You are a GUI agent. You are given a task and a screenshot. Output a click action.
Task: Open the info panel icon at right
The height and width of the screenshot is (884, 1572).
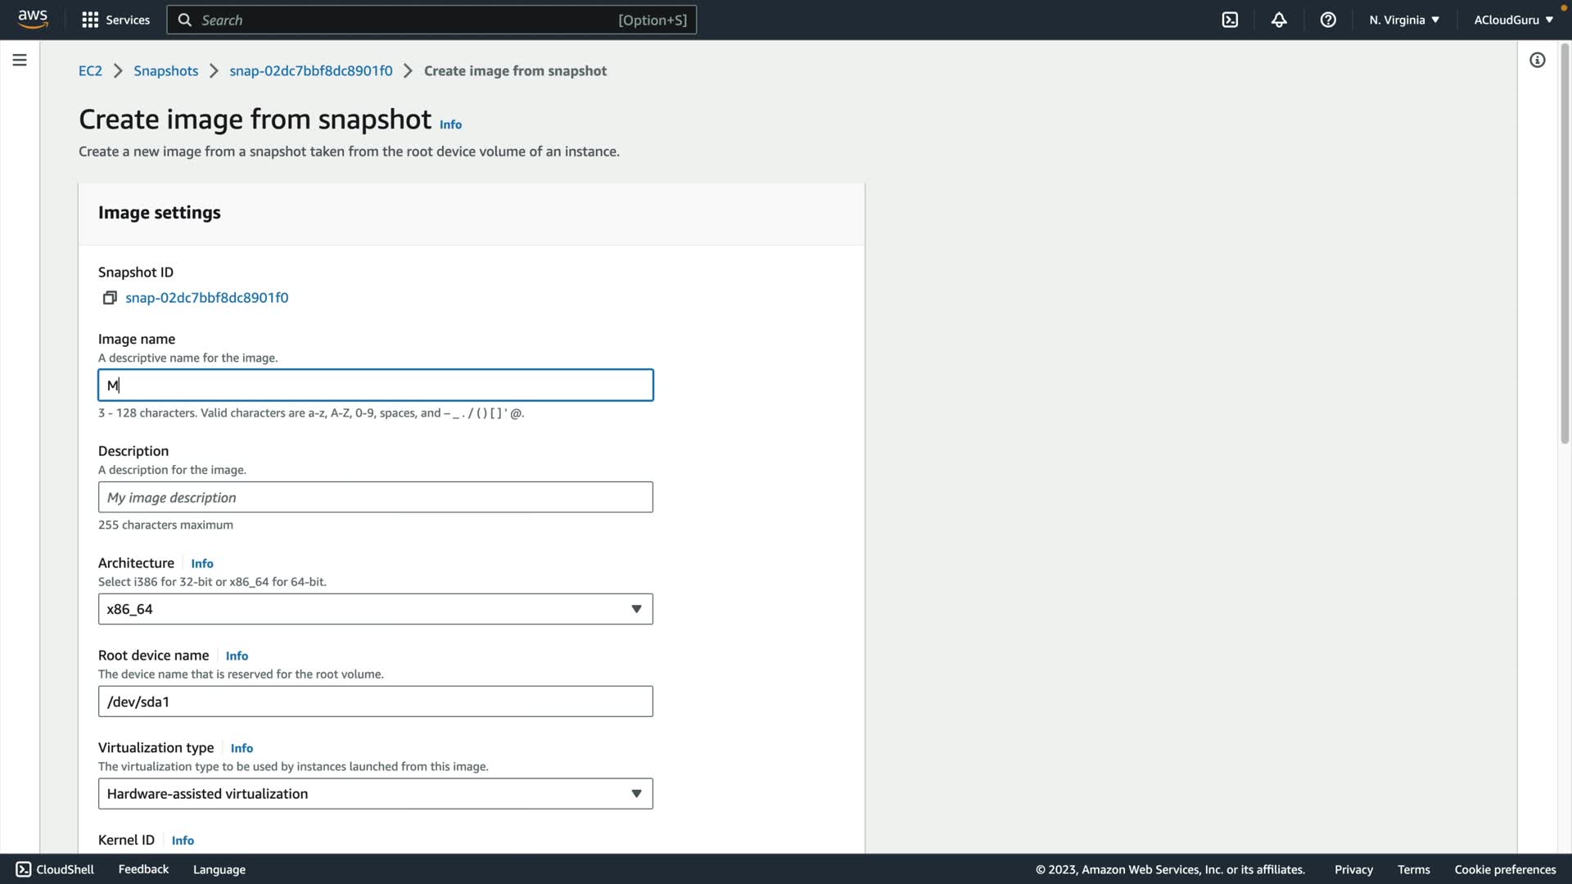pos(1538,60)
